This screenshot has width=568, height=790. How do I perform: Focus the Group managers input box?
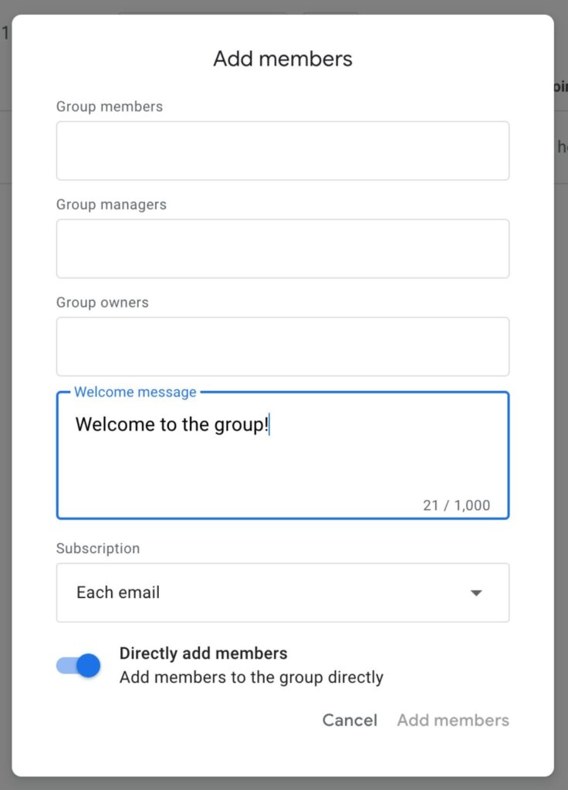(x=282, y=248)
